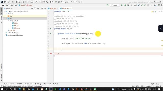
Task: Go to next highlighted error arrow
Action: [162, 12]
